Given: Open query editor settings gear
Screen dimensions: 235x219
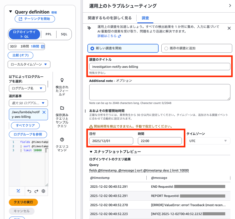Looking at the screenshot, I should click(43, 191).
